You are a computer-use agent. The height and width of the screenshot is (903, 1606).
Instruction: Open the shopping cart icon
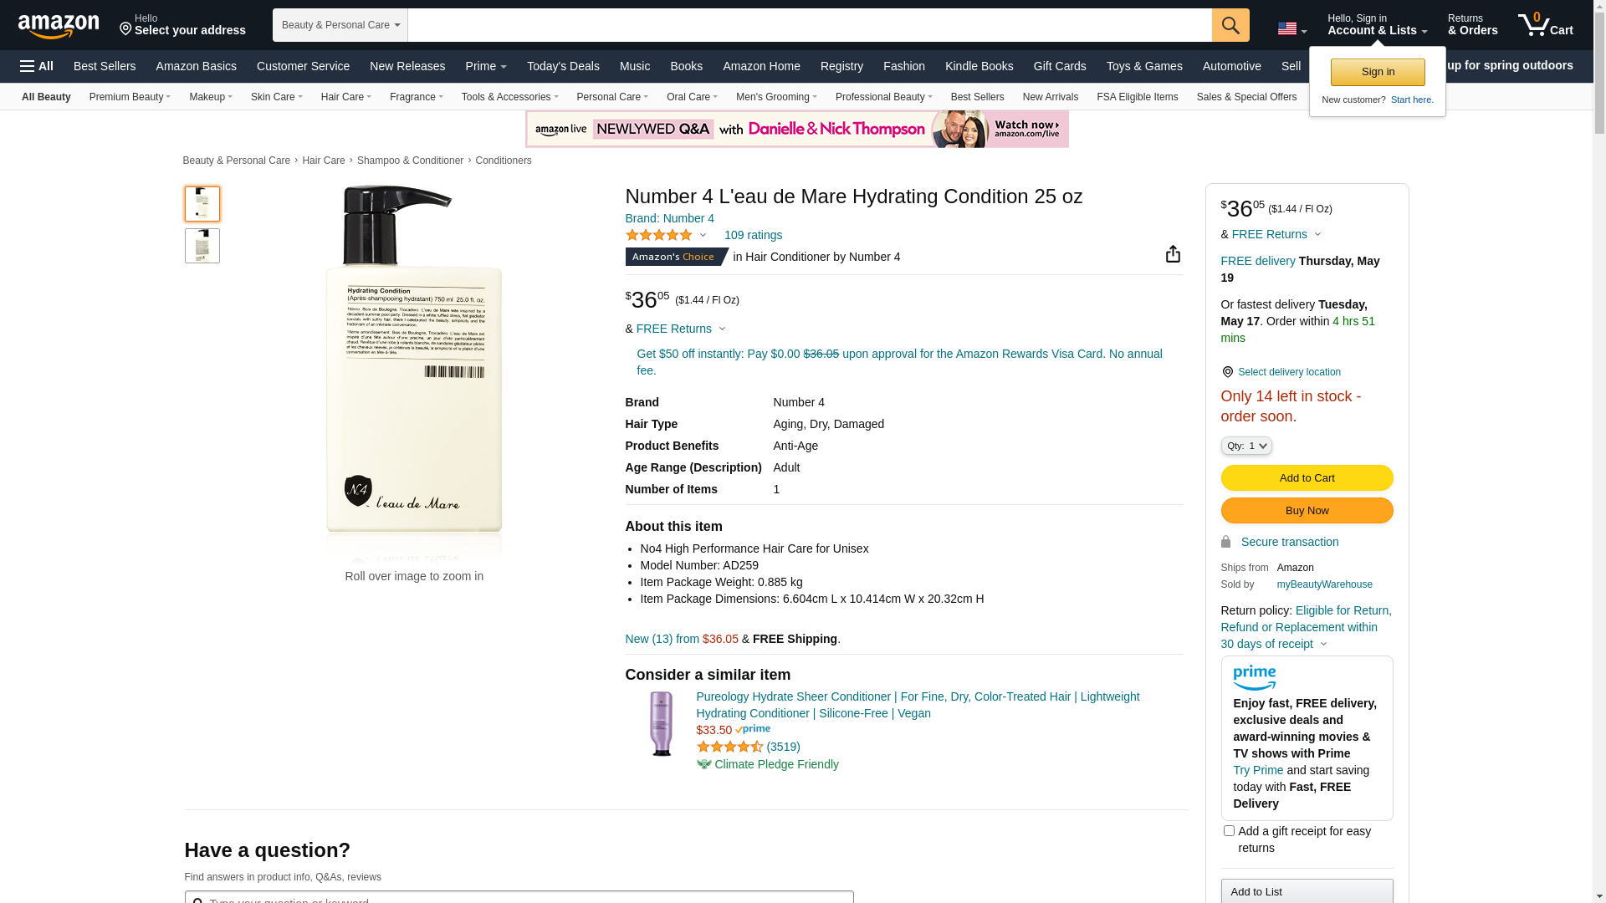[1544, 25]
